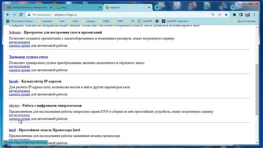This screenshot has height=148, width=263.
Task: Open the tab search dropdown
Action: point(233,7)
